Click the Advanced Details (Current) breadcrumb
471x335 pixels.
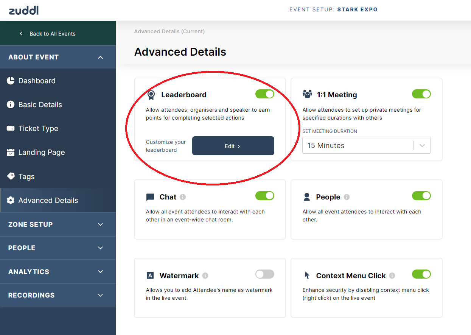pyautogui.click(x=169, y=31)
